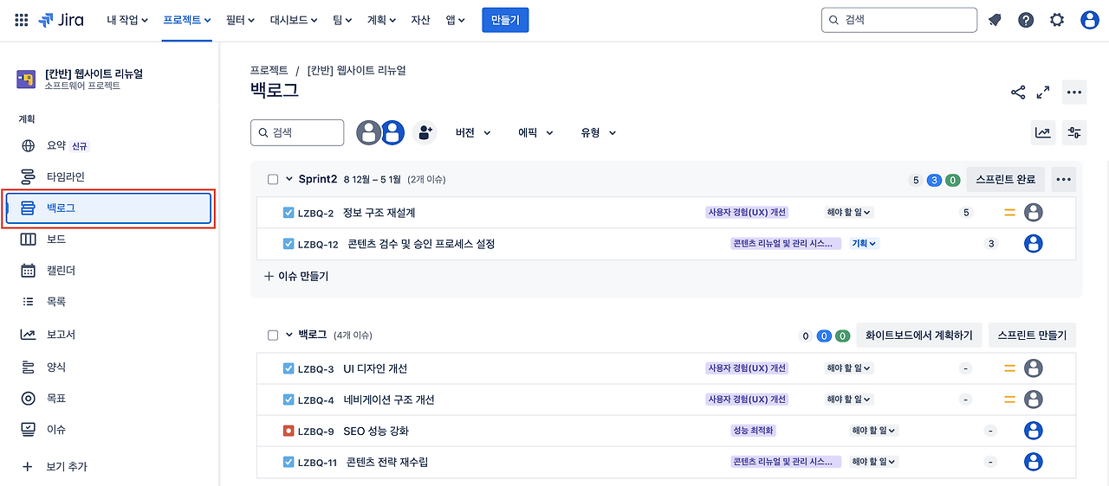Click the 사용자 경험(UX) 개선 epic label on LZBQ-2

click(x=747, y=213)
